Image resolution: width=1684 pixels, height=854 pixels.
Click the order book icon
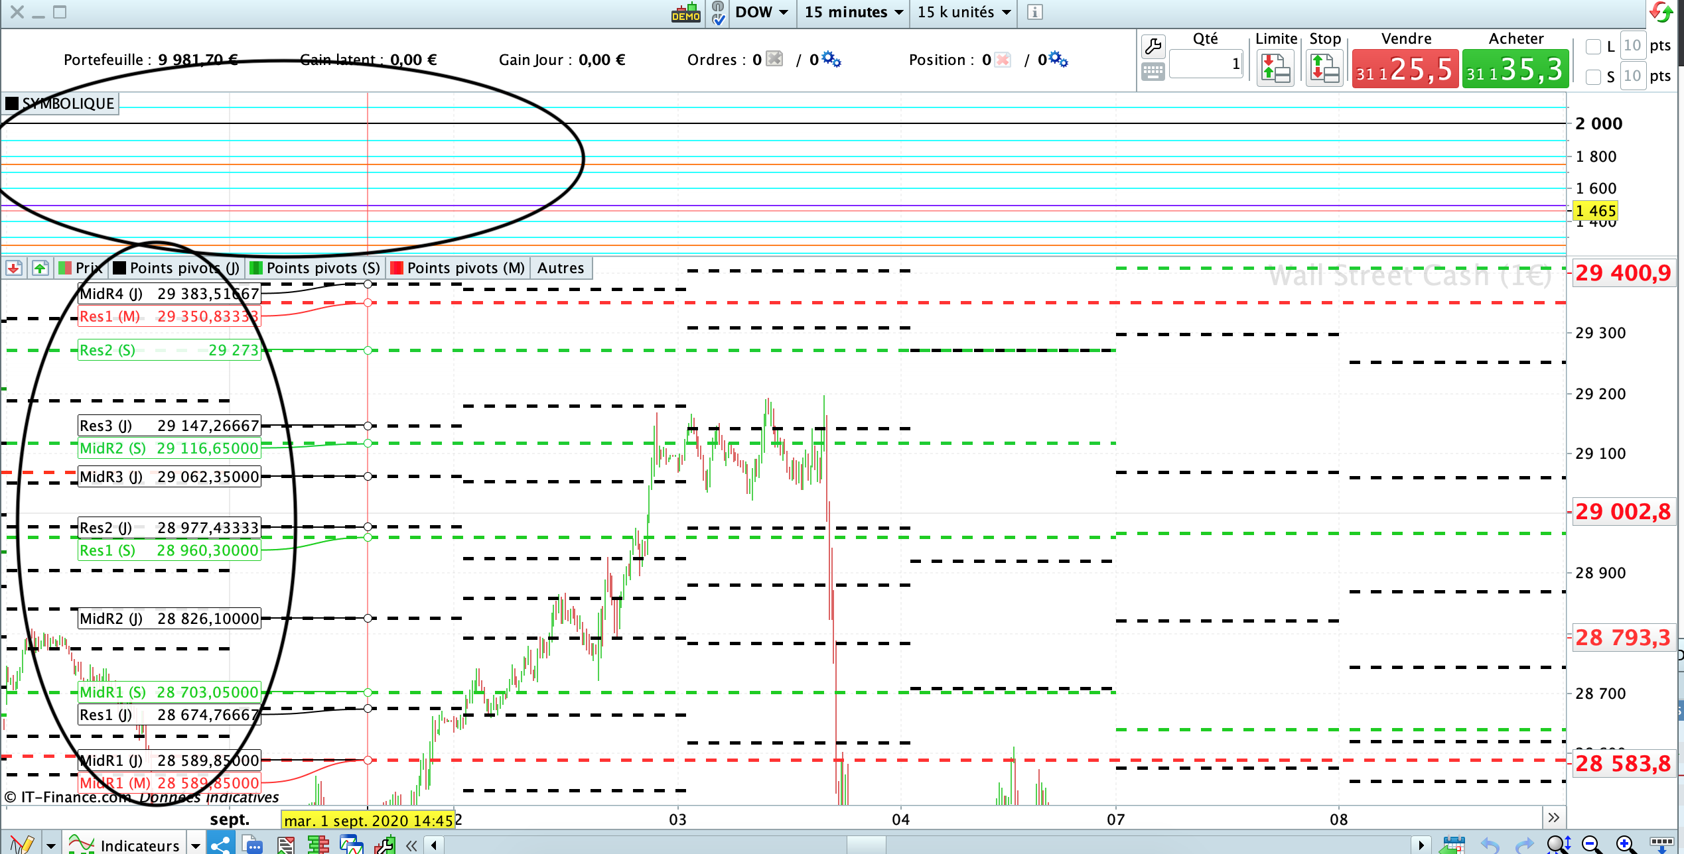[318, 844]
